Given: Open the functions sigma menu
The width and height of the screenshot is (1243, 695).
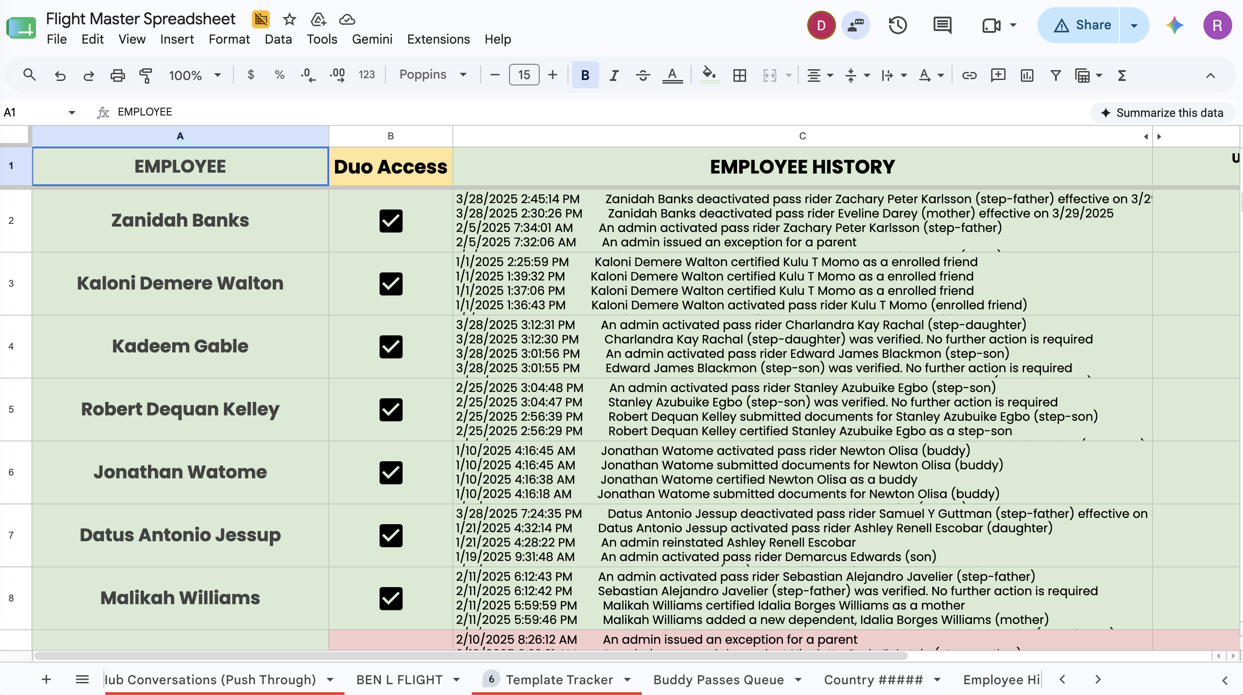Looking at the screenshot, I should 1122,75.
